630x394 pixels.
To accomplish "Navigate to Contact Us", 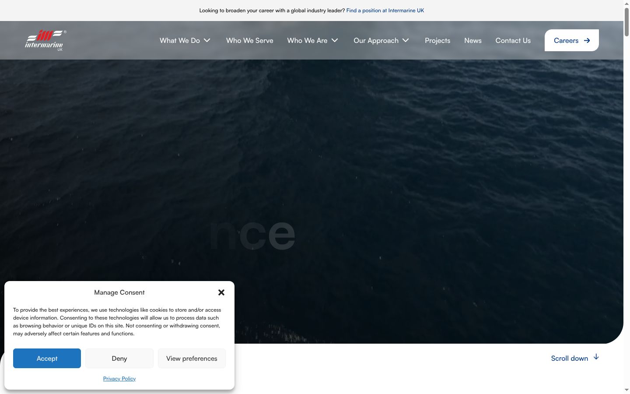I will (x=513, y=40).
